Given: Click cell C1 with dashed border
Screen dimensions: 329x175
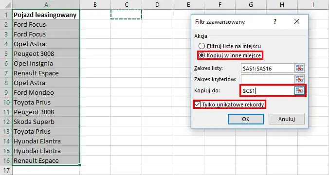Looking at the screenshot, I should 127,15.
